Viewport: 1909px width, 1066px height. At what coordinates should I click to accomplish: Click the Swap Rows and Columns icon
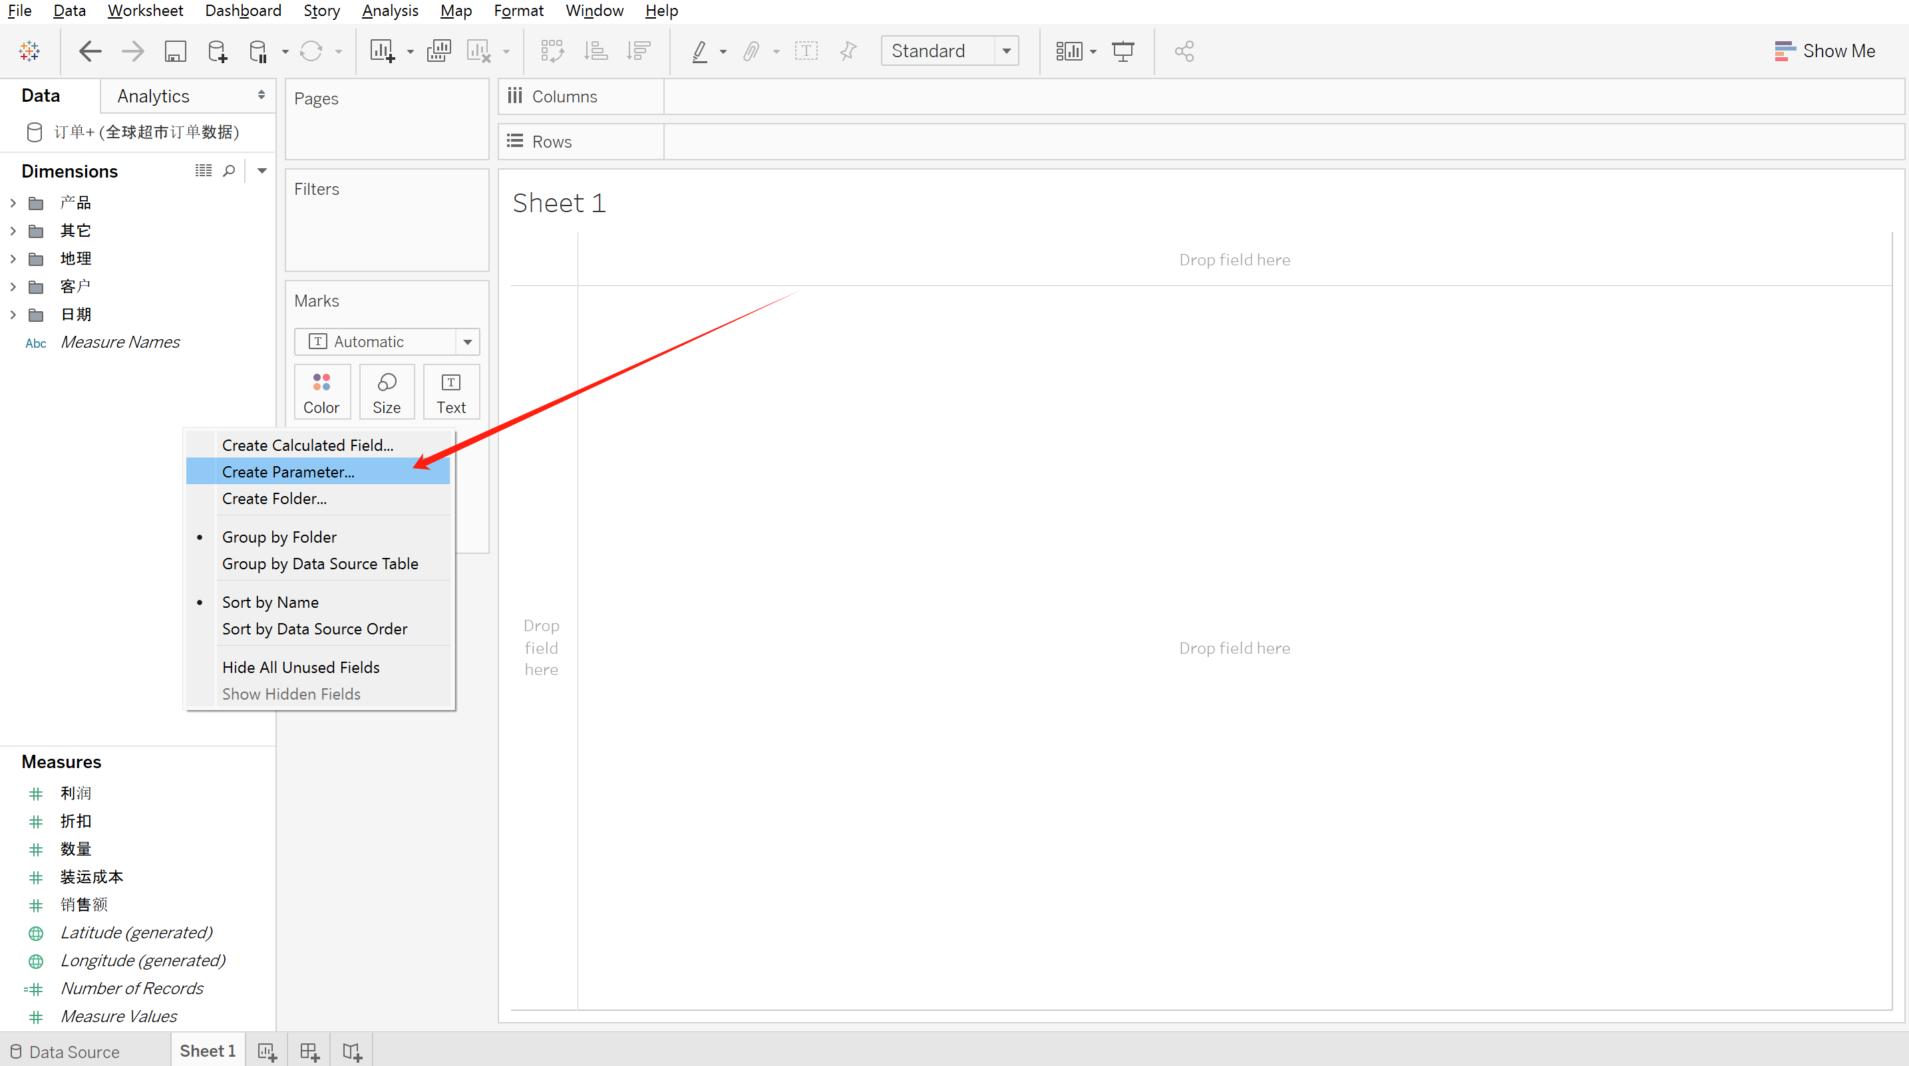[552, 51]
